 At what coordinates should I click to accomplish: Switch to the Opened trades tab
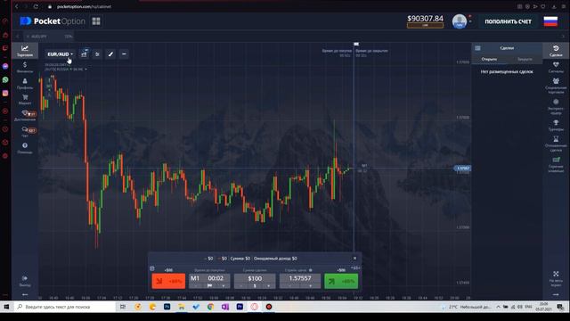[x=489, y=59]
